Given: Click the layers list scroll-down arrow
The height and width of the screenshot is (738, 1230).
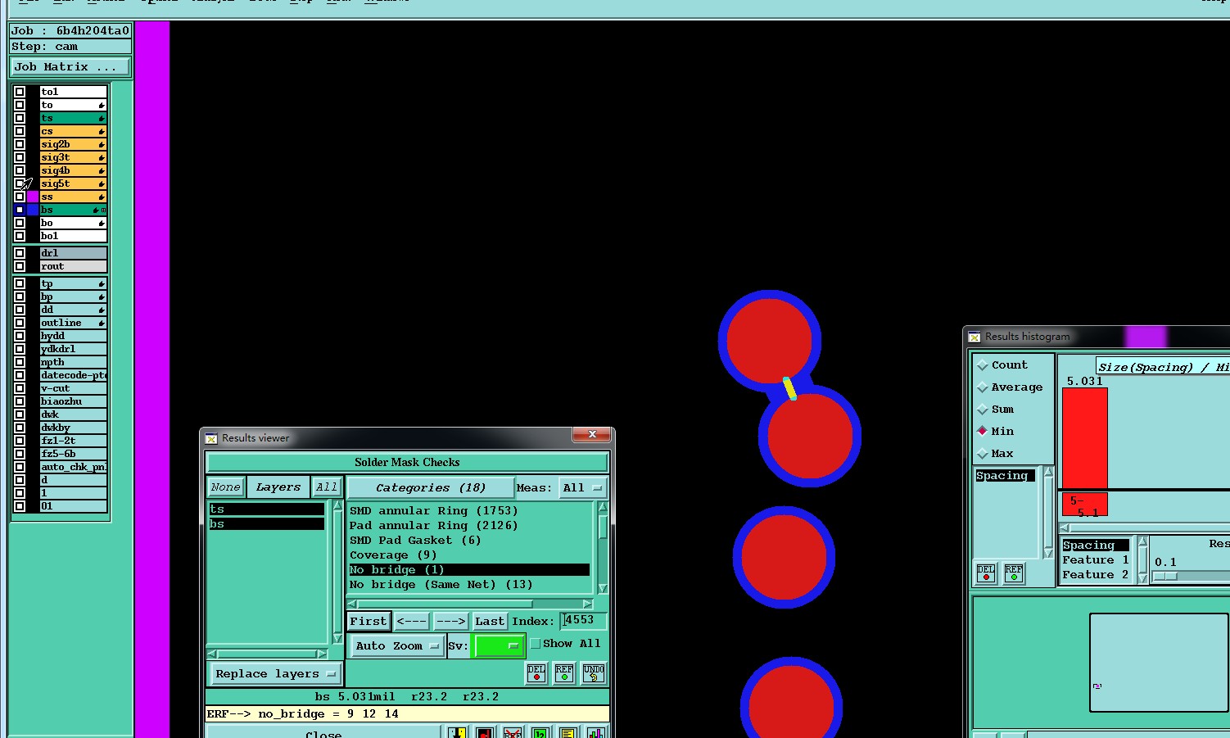Looking at the screenshot, I should pos(337,638).
